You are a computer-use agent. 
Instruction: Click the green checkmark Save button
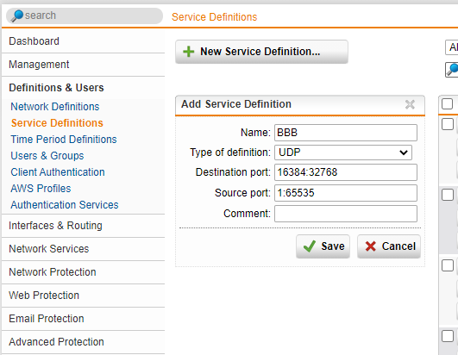[323, 246]
